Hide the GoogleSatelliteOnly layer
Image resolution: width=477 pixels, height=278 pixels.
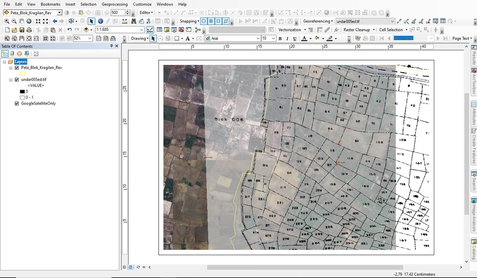tap(17, 103)
